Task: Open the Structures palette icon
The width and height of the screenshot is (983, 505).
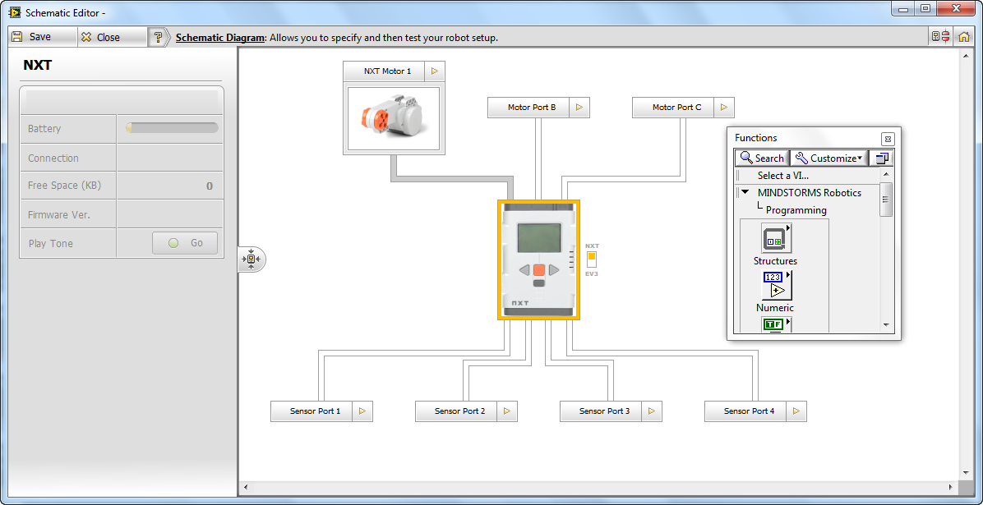Action: coord(776,239)
